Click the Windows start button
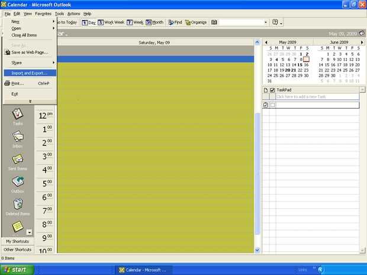367x275 pixels. (17, 270)
